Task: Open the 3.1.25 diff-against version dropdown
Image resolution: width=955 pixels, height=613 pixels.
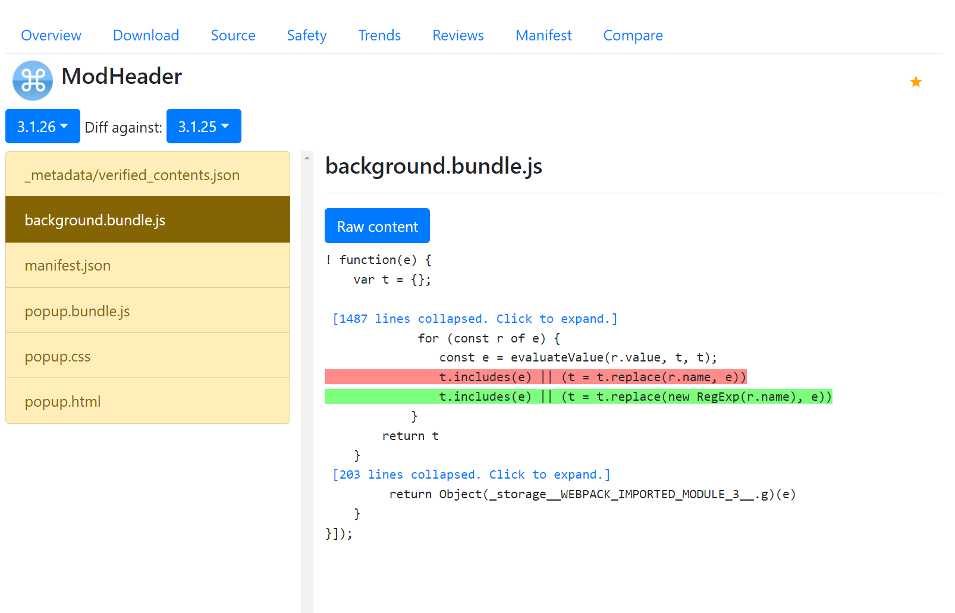Action: (204, 126)
